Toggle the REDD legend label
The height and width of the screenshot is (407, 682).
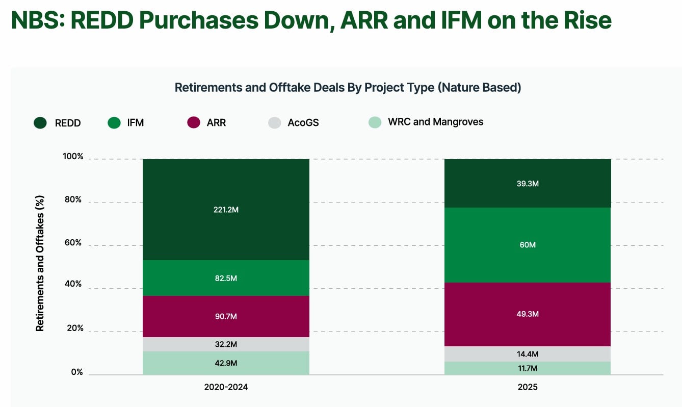pyautogui.click(x=68, y=123)
